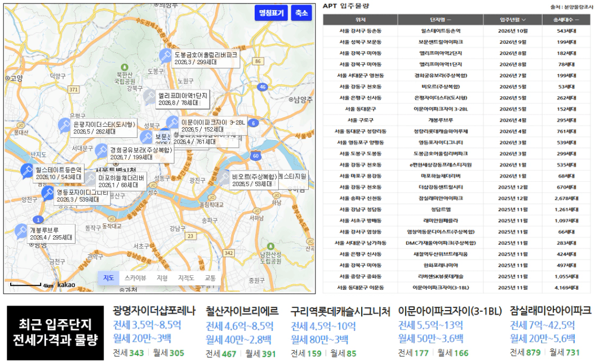
Task: Sort by the 총세대수 column header
Action: [x=565, y=20]
